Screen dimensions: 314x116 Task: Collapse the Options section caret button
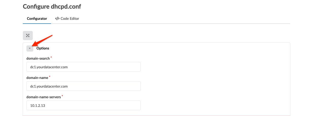point(30,48)
